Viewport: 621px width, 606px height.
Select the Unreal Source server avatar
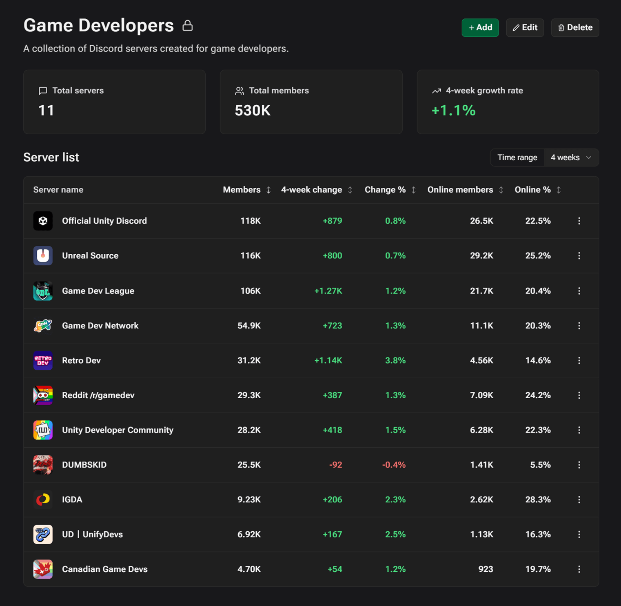pos(43,255)
